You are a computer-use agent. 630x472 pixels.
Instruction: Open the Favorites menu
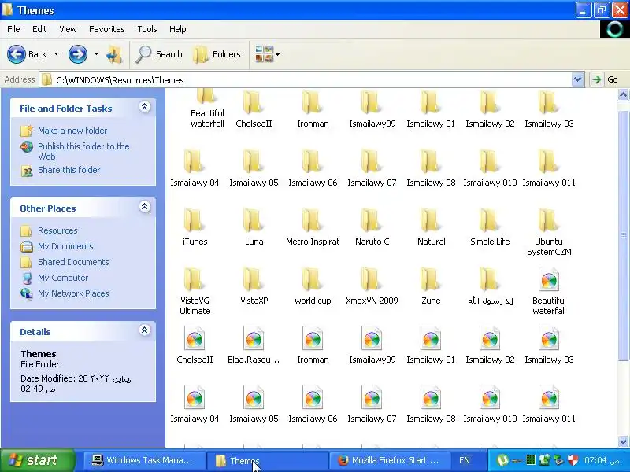pyautogui.click(x=107, y=29)
